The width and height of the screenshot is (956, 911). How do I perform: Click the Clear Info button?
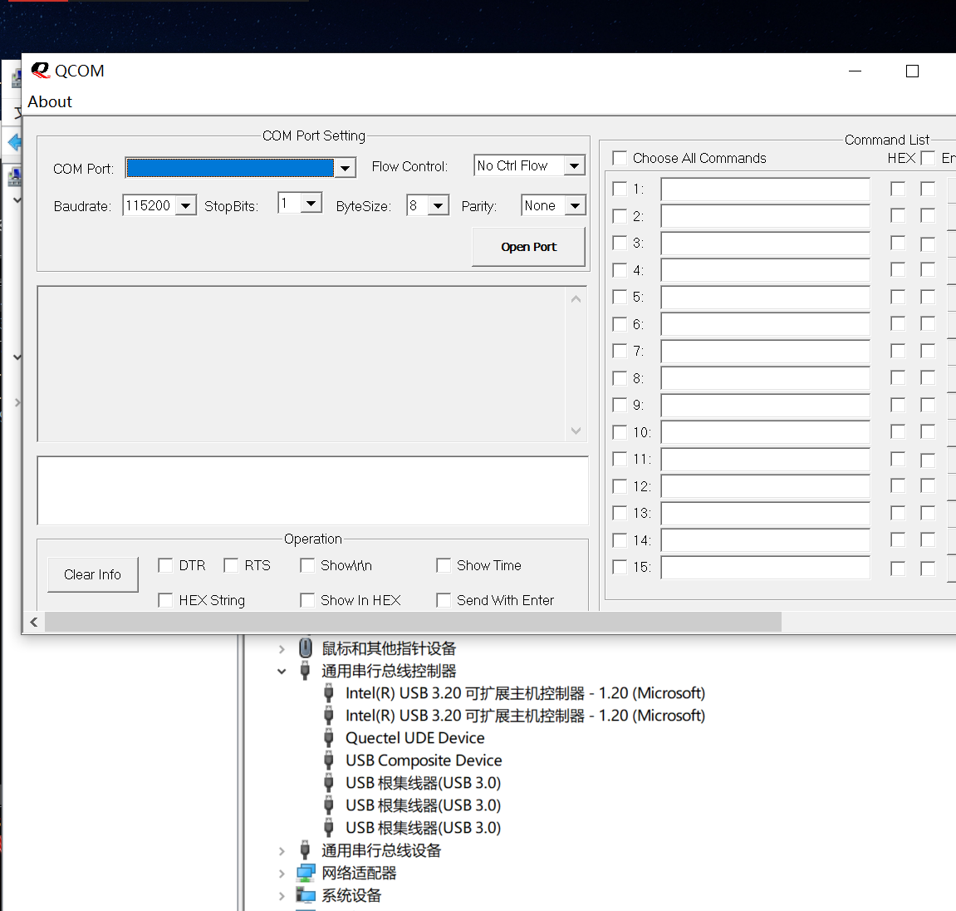tap(92, 574)
